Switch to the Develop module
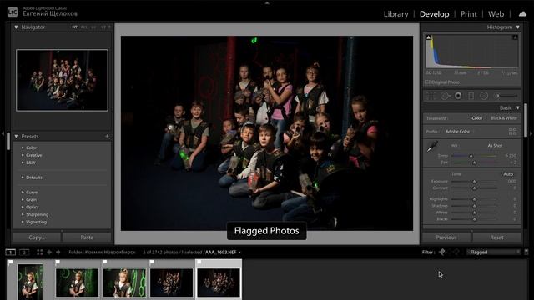 (434, 14)
